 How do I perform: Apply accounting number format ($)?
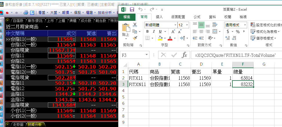coord(228,32)
